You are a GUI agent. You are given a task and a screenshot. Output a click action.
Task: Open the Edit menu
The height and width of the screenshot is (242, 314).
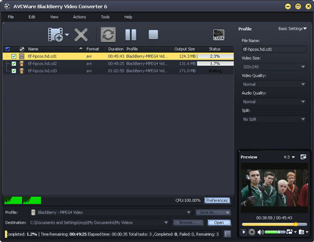tap(32, 17)
